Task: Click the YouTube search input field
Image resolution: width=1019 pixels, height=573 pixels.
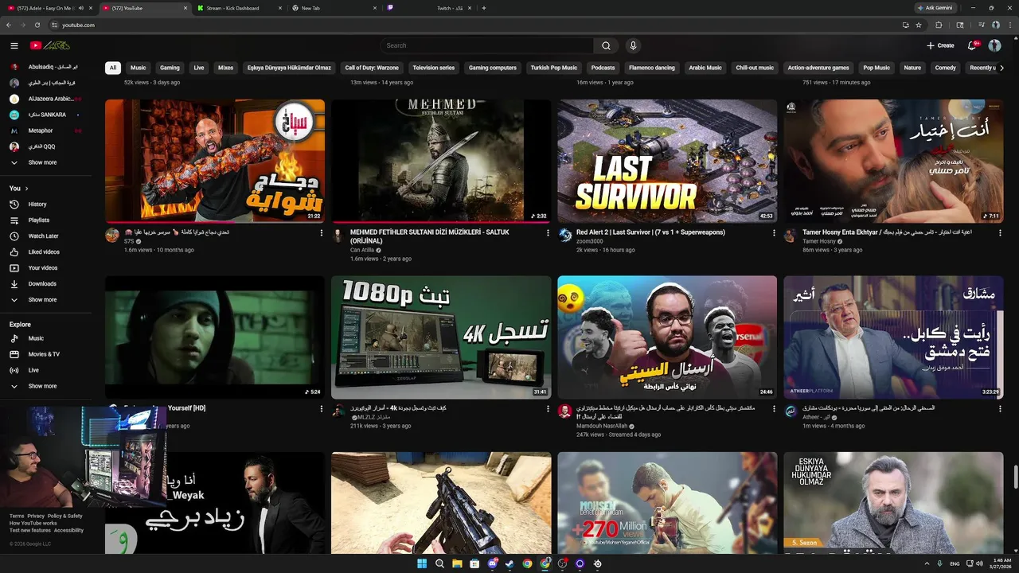Action: pyautogui.click(x=486, y=45)
